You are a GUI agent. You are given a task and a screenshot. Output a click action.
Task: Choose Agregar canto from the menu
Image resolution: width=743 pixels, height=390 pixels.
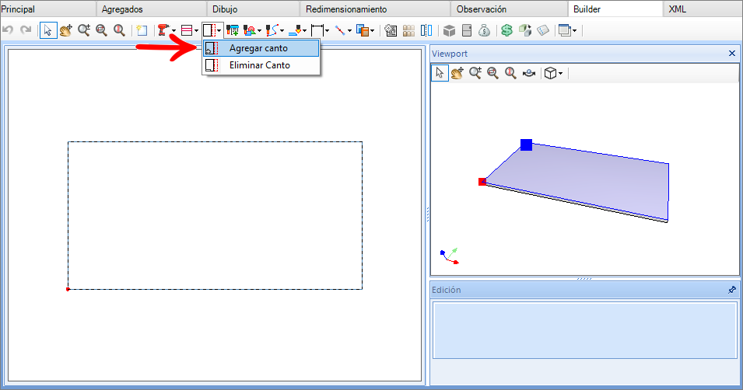(x=258, y=48)
